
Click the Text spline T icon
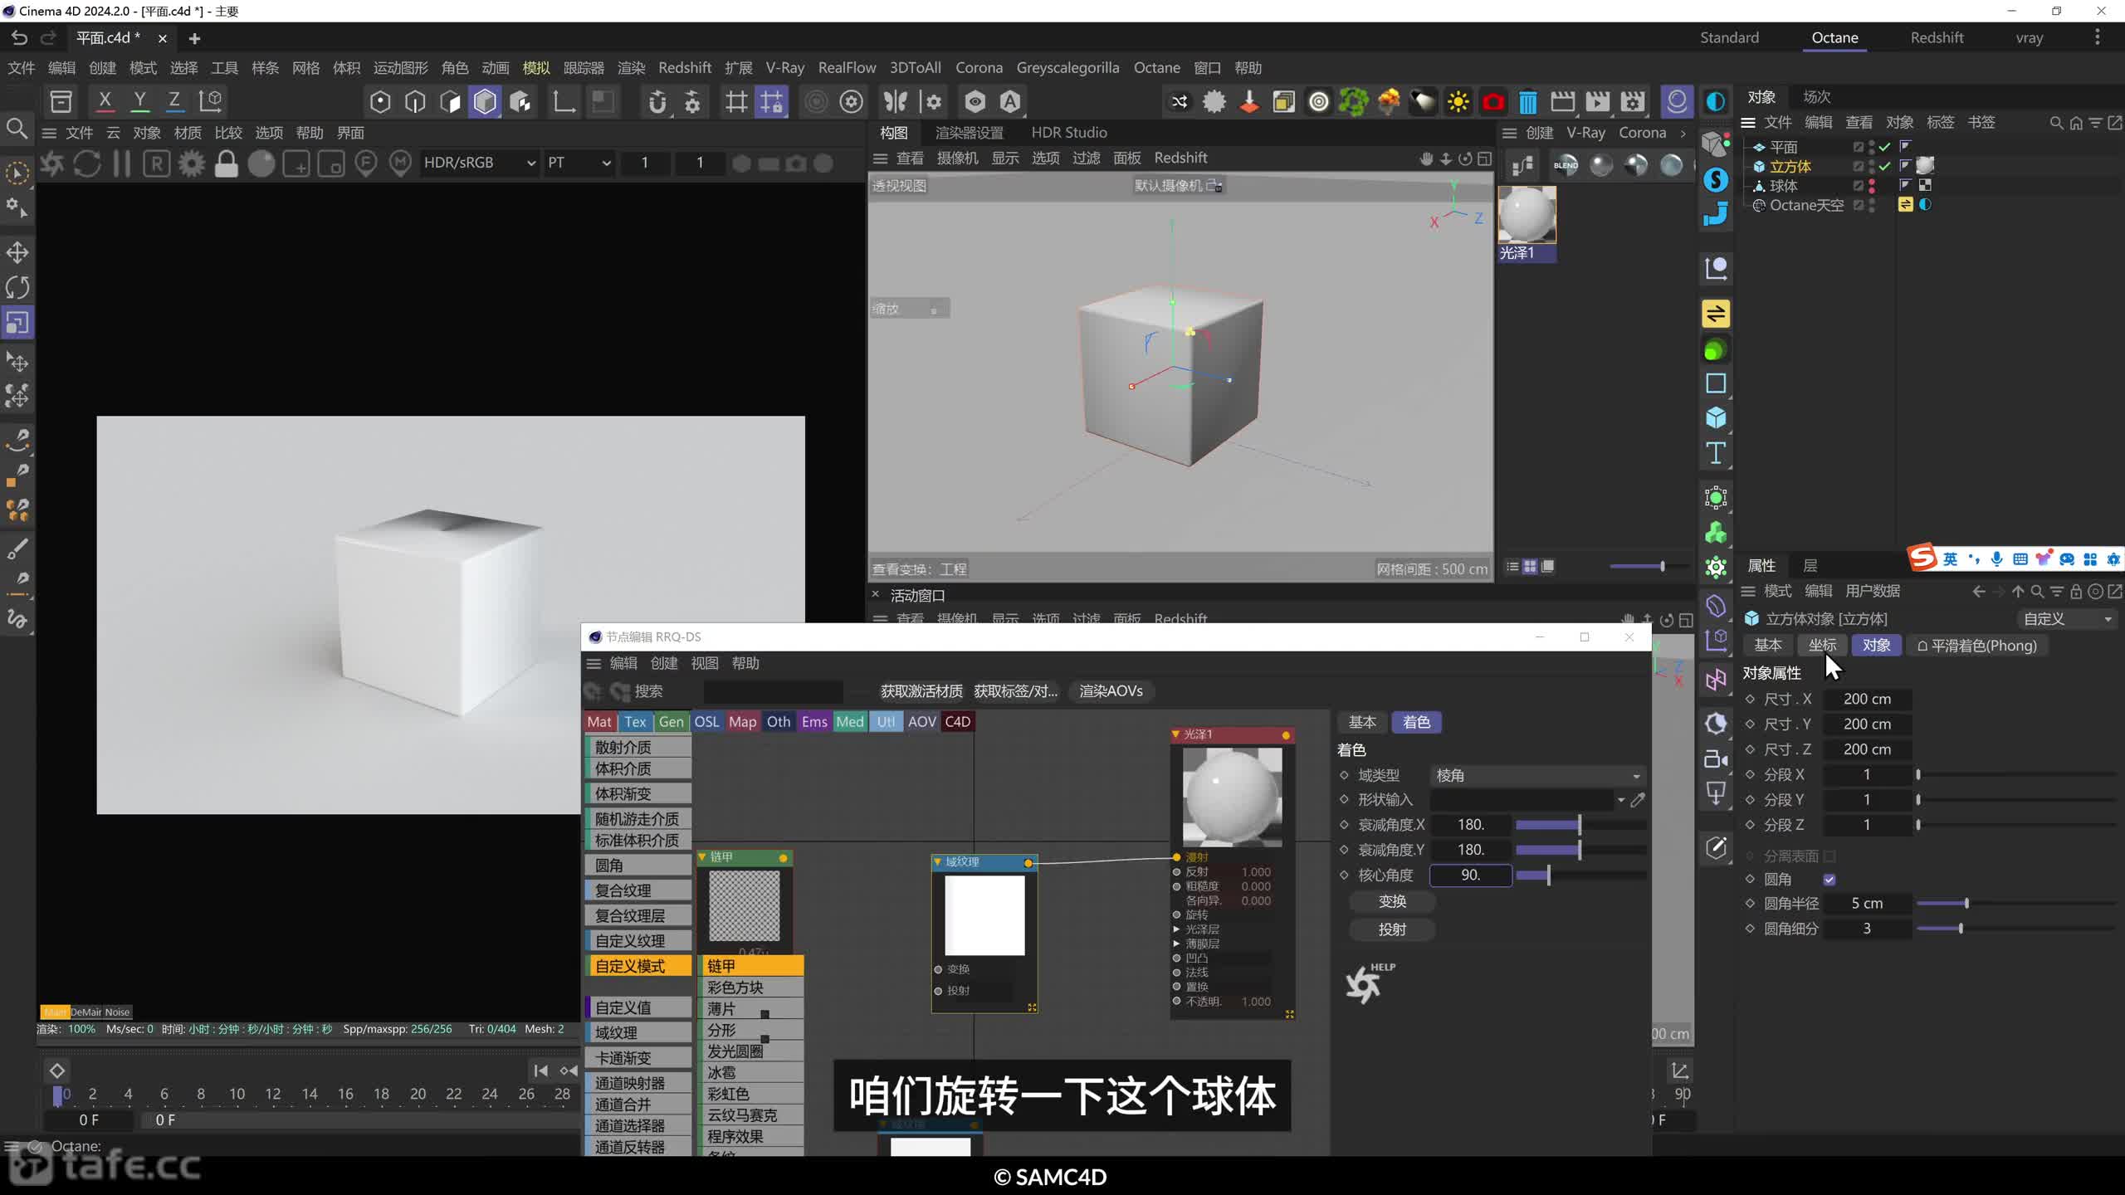1716,453
